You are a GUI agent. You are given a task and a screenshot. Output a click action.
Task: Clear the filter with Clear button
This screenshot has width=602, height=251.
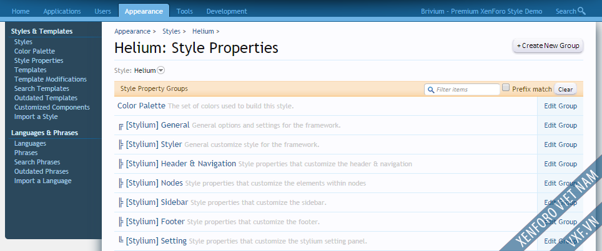pos(565,89)
